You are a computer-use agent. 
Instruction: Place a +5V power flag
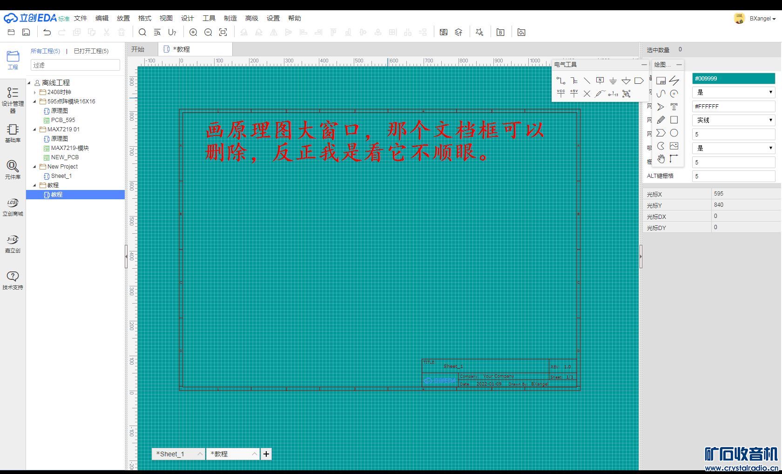[574, 94]
